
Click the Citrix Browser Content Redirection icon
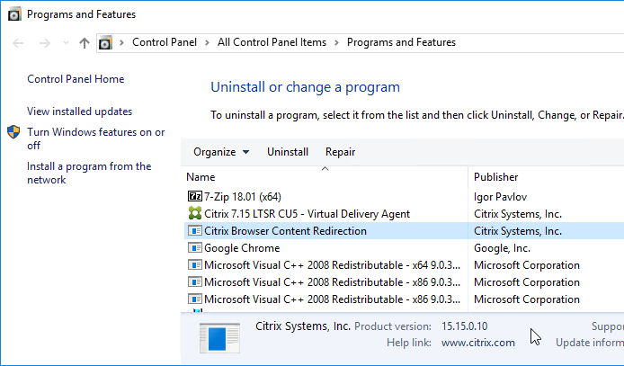(x=195, y=230)
